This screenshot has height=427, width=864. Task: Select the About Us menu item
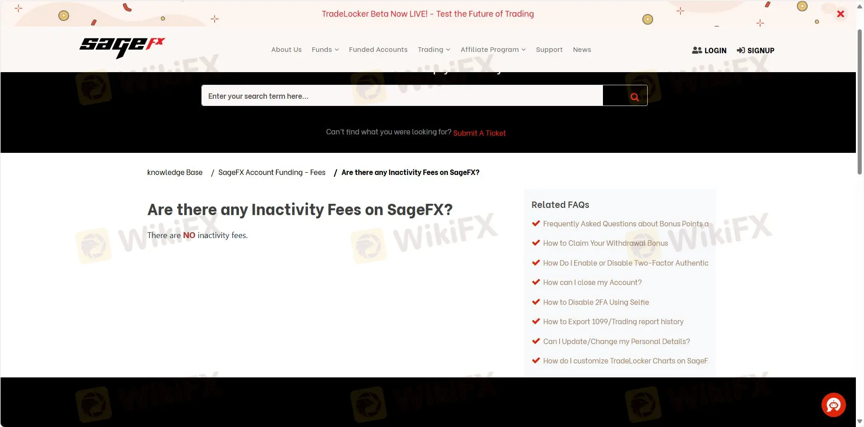(x=286, y=50)
